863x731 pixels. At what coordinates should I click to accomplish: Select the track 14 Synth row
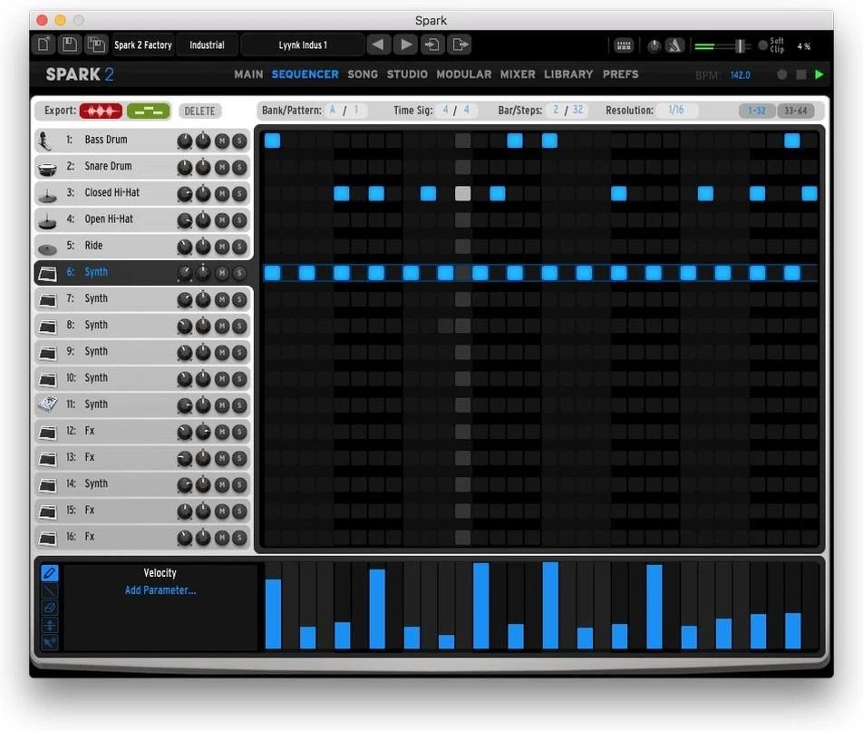[x=143, y=484]
